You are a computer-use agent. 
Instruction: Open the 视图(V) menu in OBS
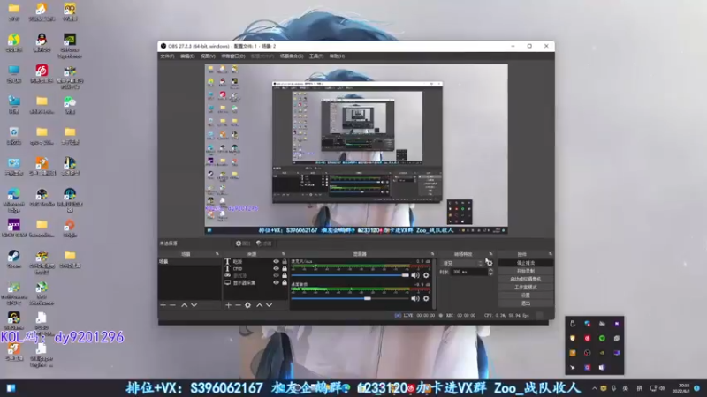[208, 56]
